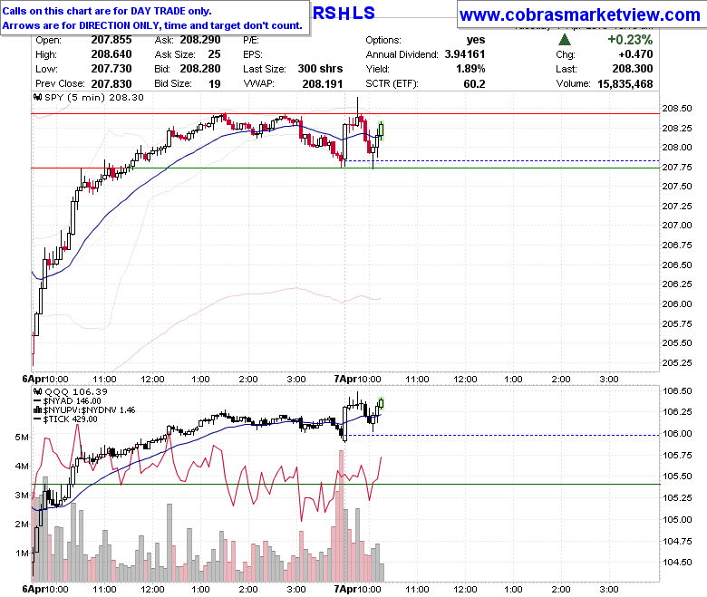Click the '$NYUPV:$NYDNV 1.46' legend text
This screenshot has width=707, height=597.
(89, 410)
